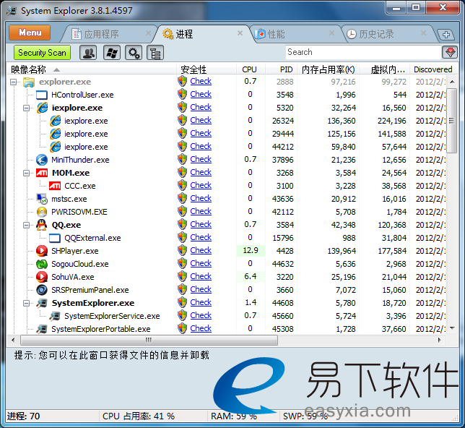
Task: Open the orange Menu button
Action: click(x=30, y=33)
